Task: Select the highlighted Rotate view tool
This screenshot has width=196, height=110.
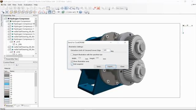Action: [66, 8]
